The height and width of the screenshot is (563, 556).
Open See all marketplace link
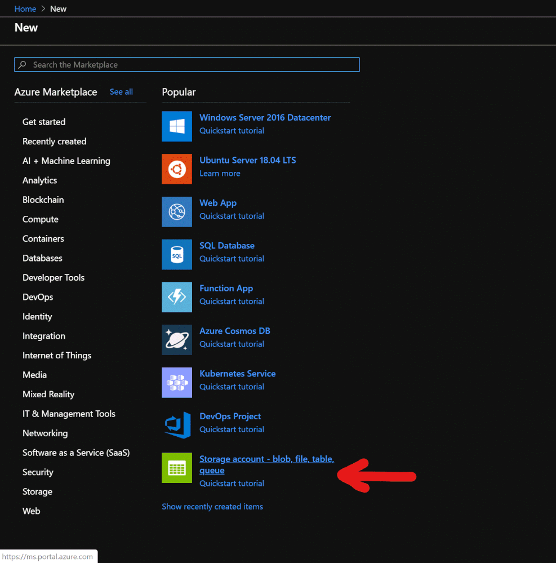121,92
